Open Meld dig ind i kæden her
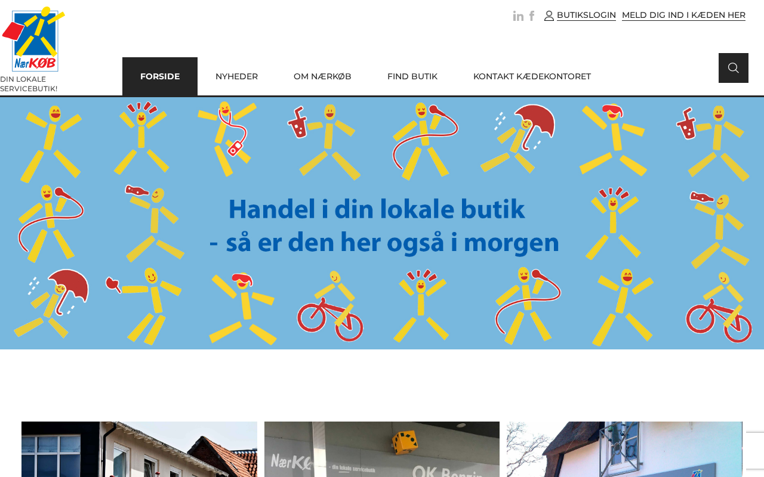The image size is (764, 477). point(683,15)
